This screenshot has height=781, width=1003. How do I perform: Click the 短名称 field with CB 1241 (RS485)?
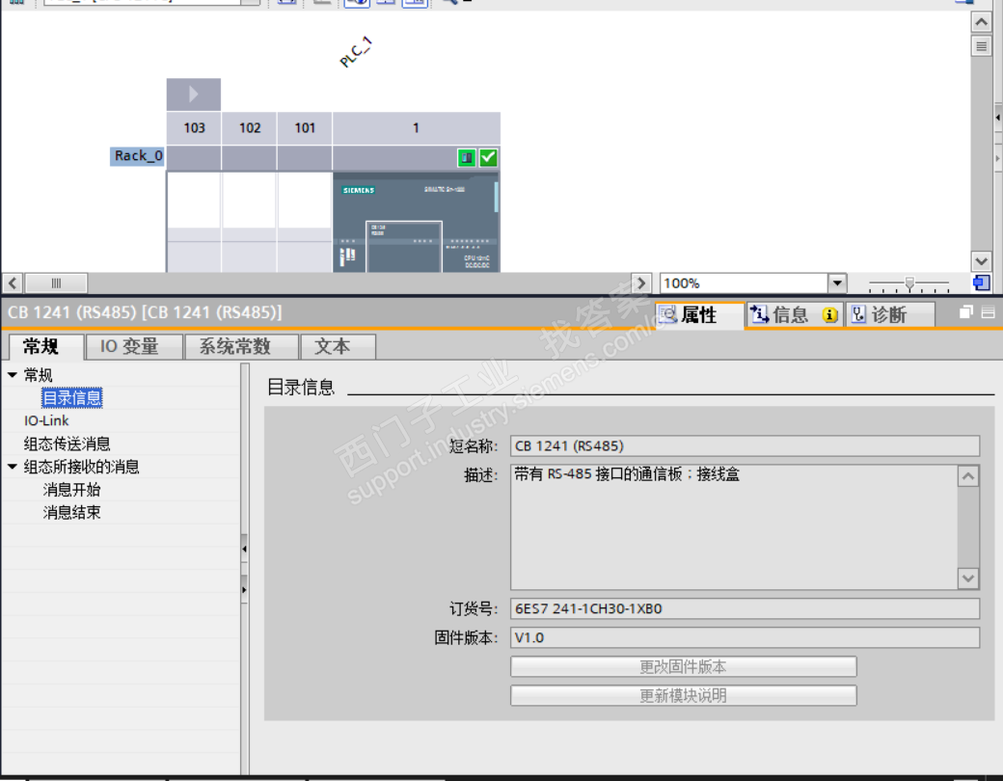[x=745, y=445]
